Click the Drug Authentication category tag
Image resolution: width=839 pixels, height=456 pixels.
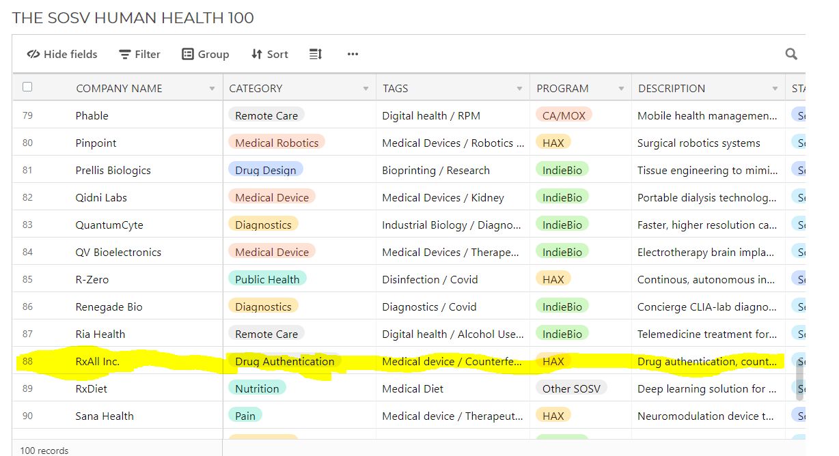[x=284, y=361]
